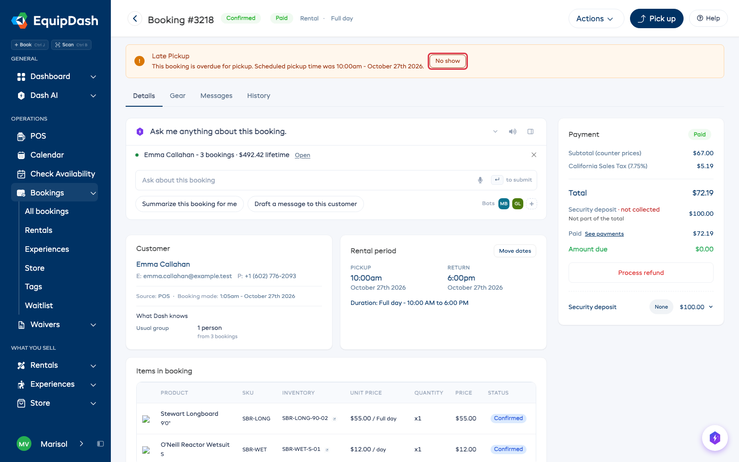Click the side panel layout icon in Ask panel

tap(530, 132)
